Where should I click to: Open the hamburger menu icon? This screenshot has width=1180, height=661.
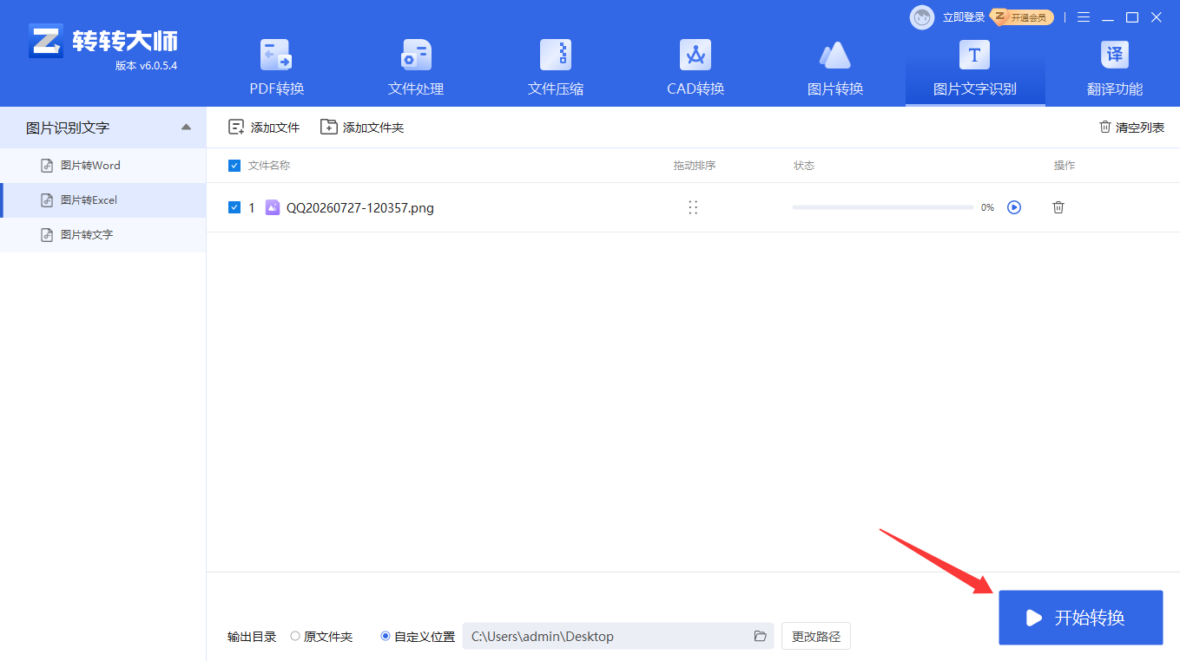[1084, 17]
